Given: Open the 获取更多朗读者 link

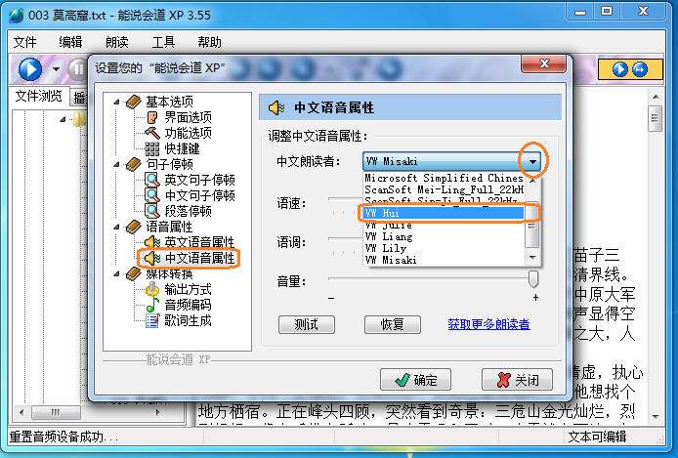Looking at the screenshot, I should click(x=488, y=324).
